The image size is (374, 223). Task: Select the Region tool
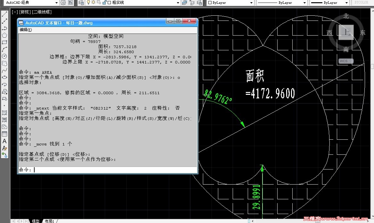[x=4, y=127]
